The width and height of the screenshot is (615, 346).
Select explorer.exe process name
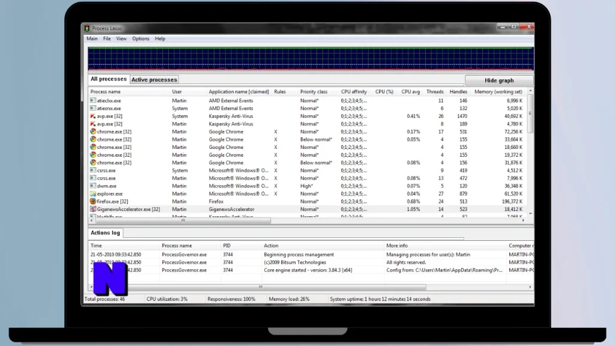pyautogui.click(x=110, y=194)
